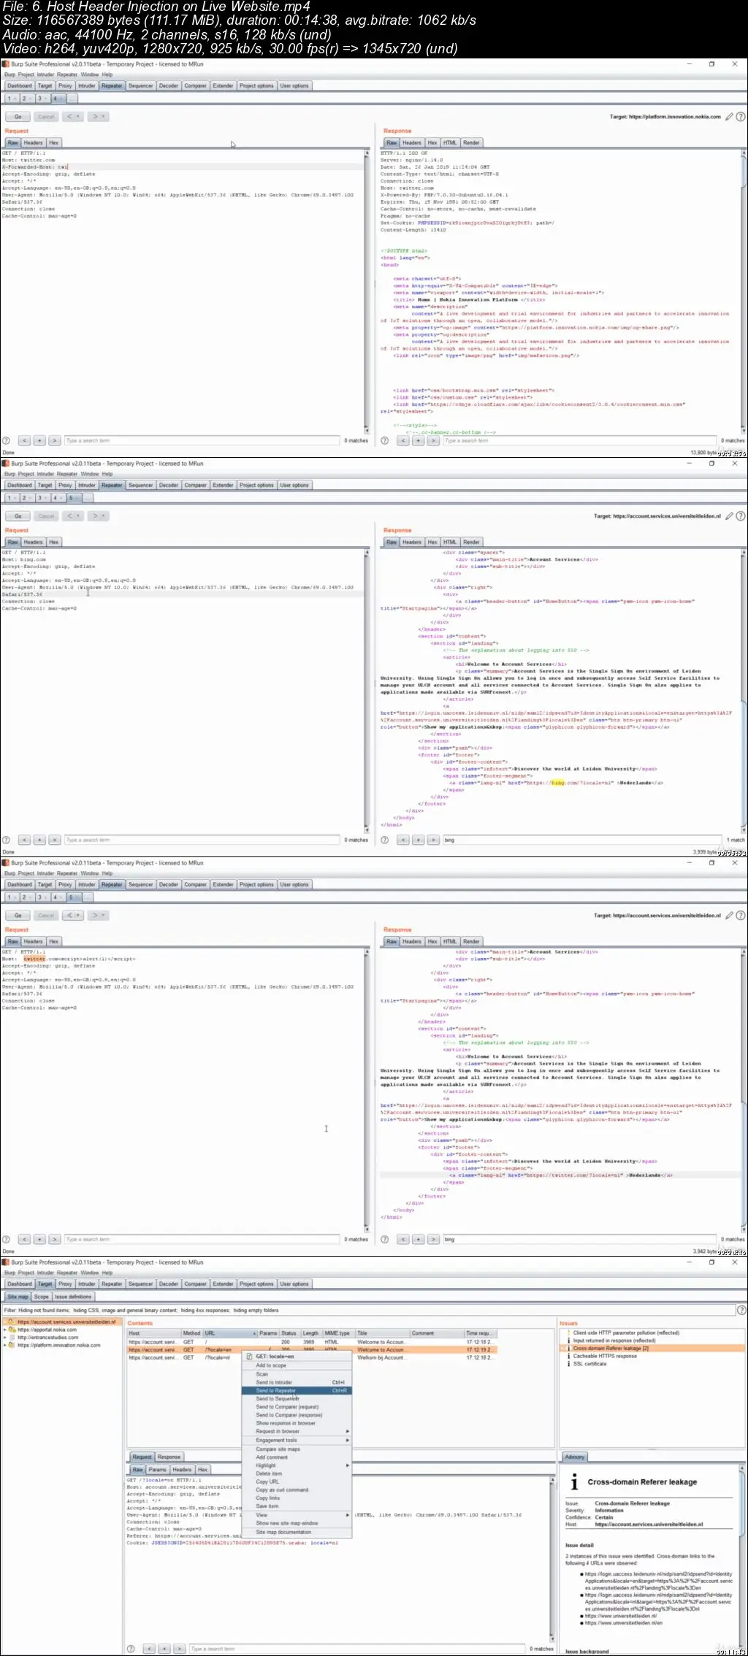Click the pencil icon in the window showing 1 match
This screenshot has height=1656, width=748.
(729, 516)
